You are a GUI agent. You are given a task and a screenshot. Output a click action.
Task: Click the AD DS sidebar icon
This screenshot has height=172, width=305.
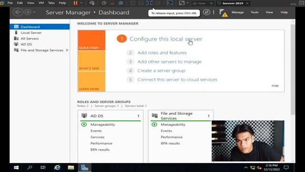click(16, 44)
